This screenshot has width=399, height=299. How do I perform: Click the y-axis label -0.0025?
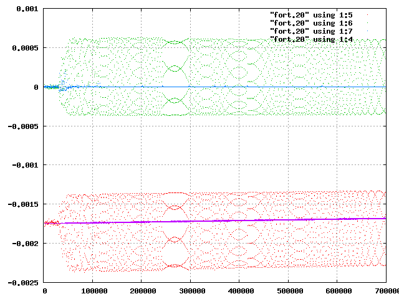(x=23, y=283)
